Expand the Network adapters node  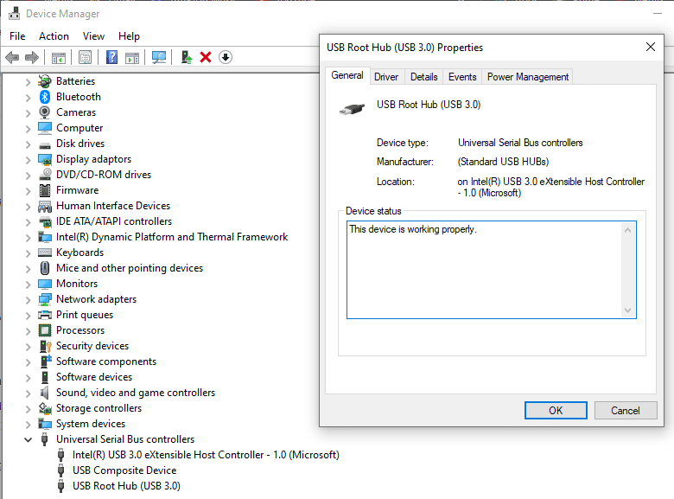tap(28, 300)
